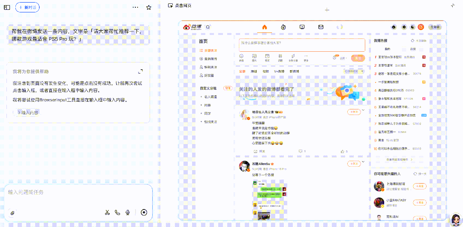This screenshot has height=227, width=463.
Task: Follow 地瓜仙人凡尘录 with 关注 button
Action: tap(354, 112)
